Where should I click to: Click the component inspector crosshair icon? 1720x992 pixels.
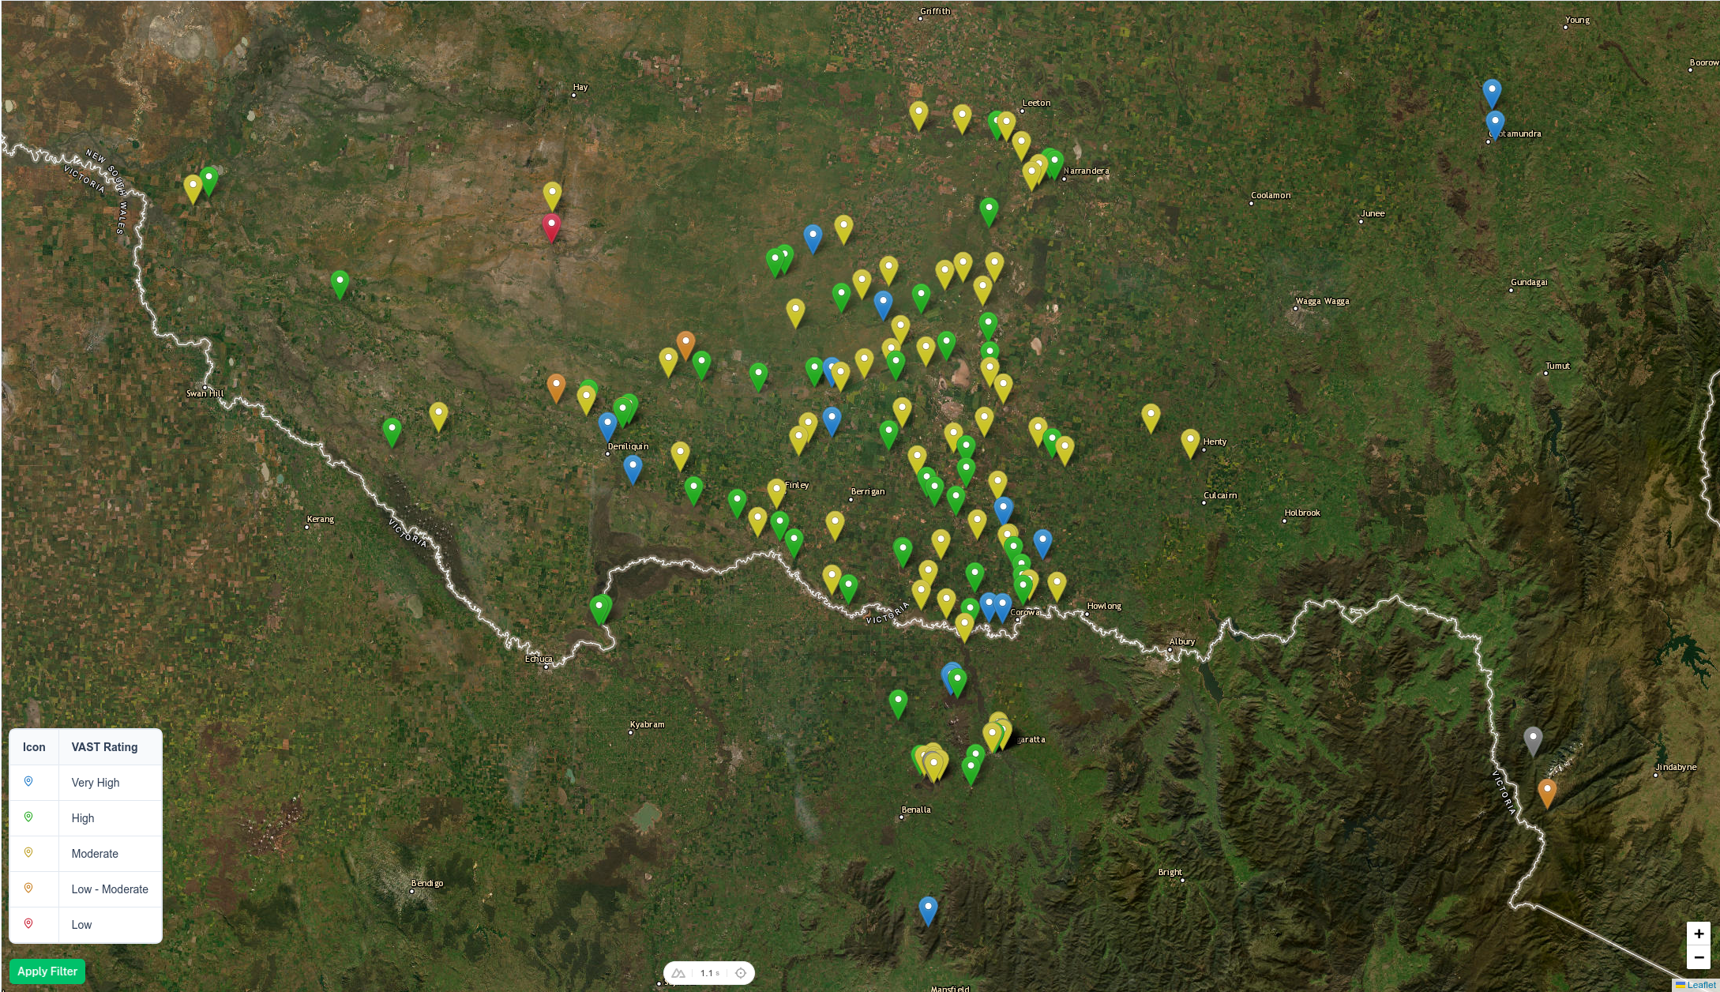(x=741, y=973)
